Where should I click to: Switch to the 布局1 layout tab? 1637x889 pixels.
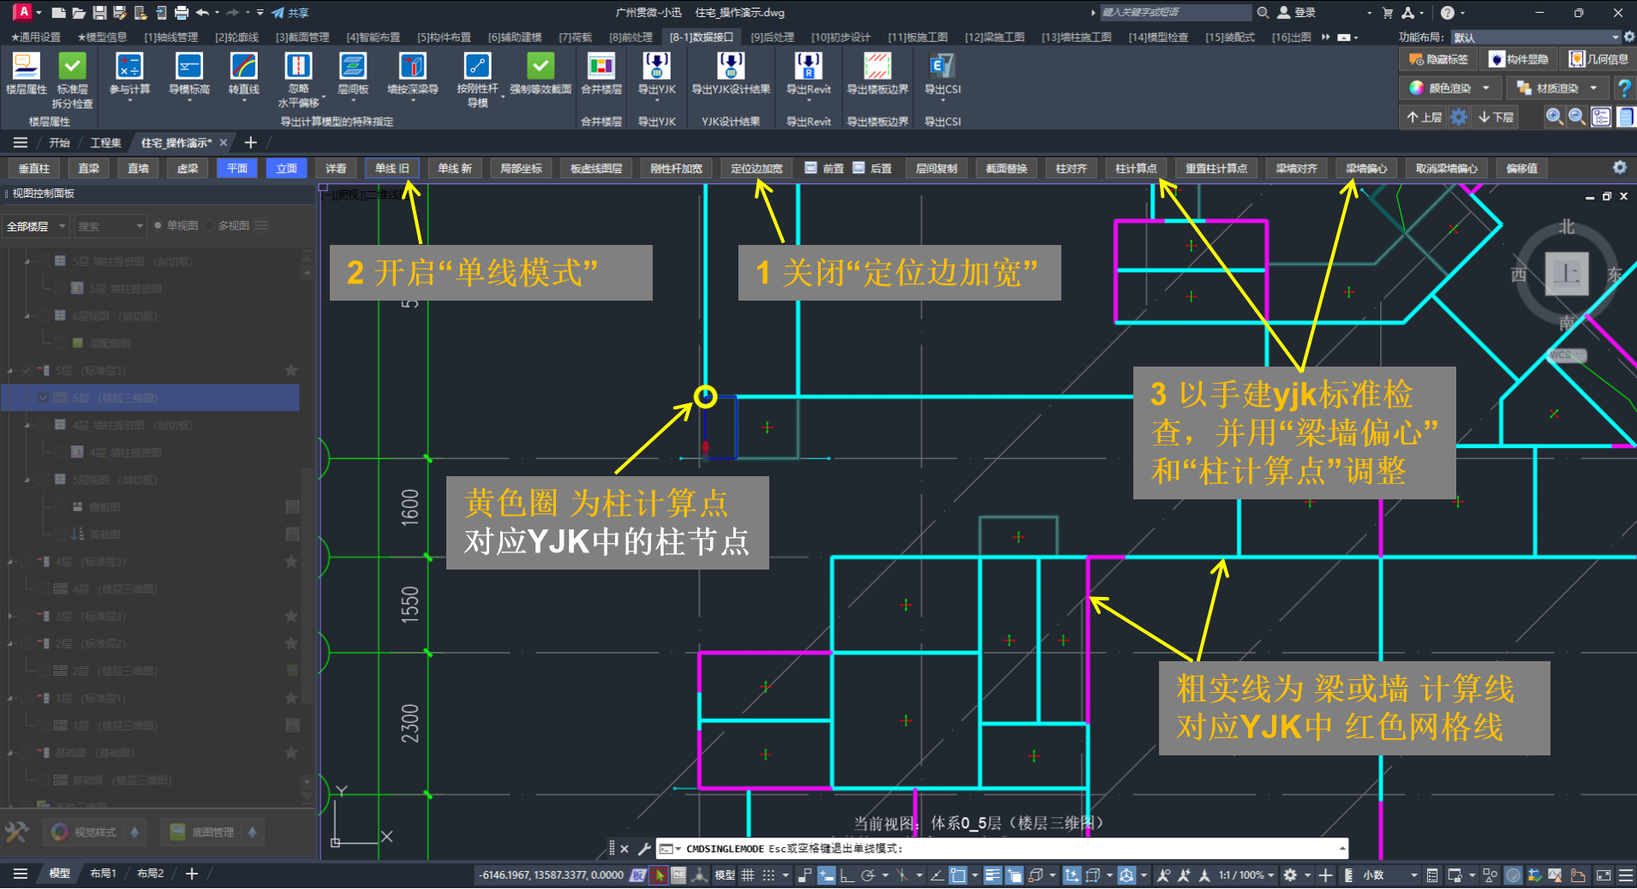click(x=103, y=874)
